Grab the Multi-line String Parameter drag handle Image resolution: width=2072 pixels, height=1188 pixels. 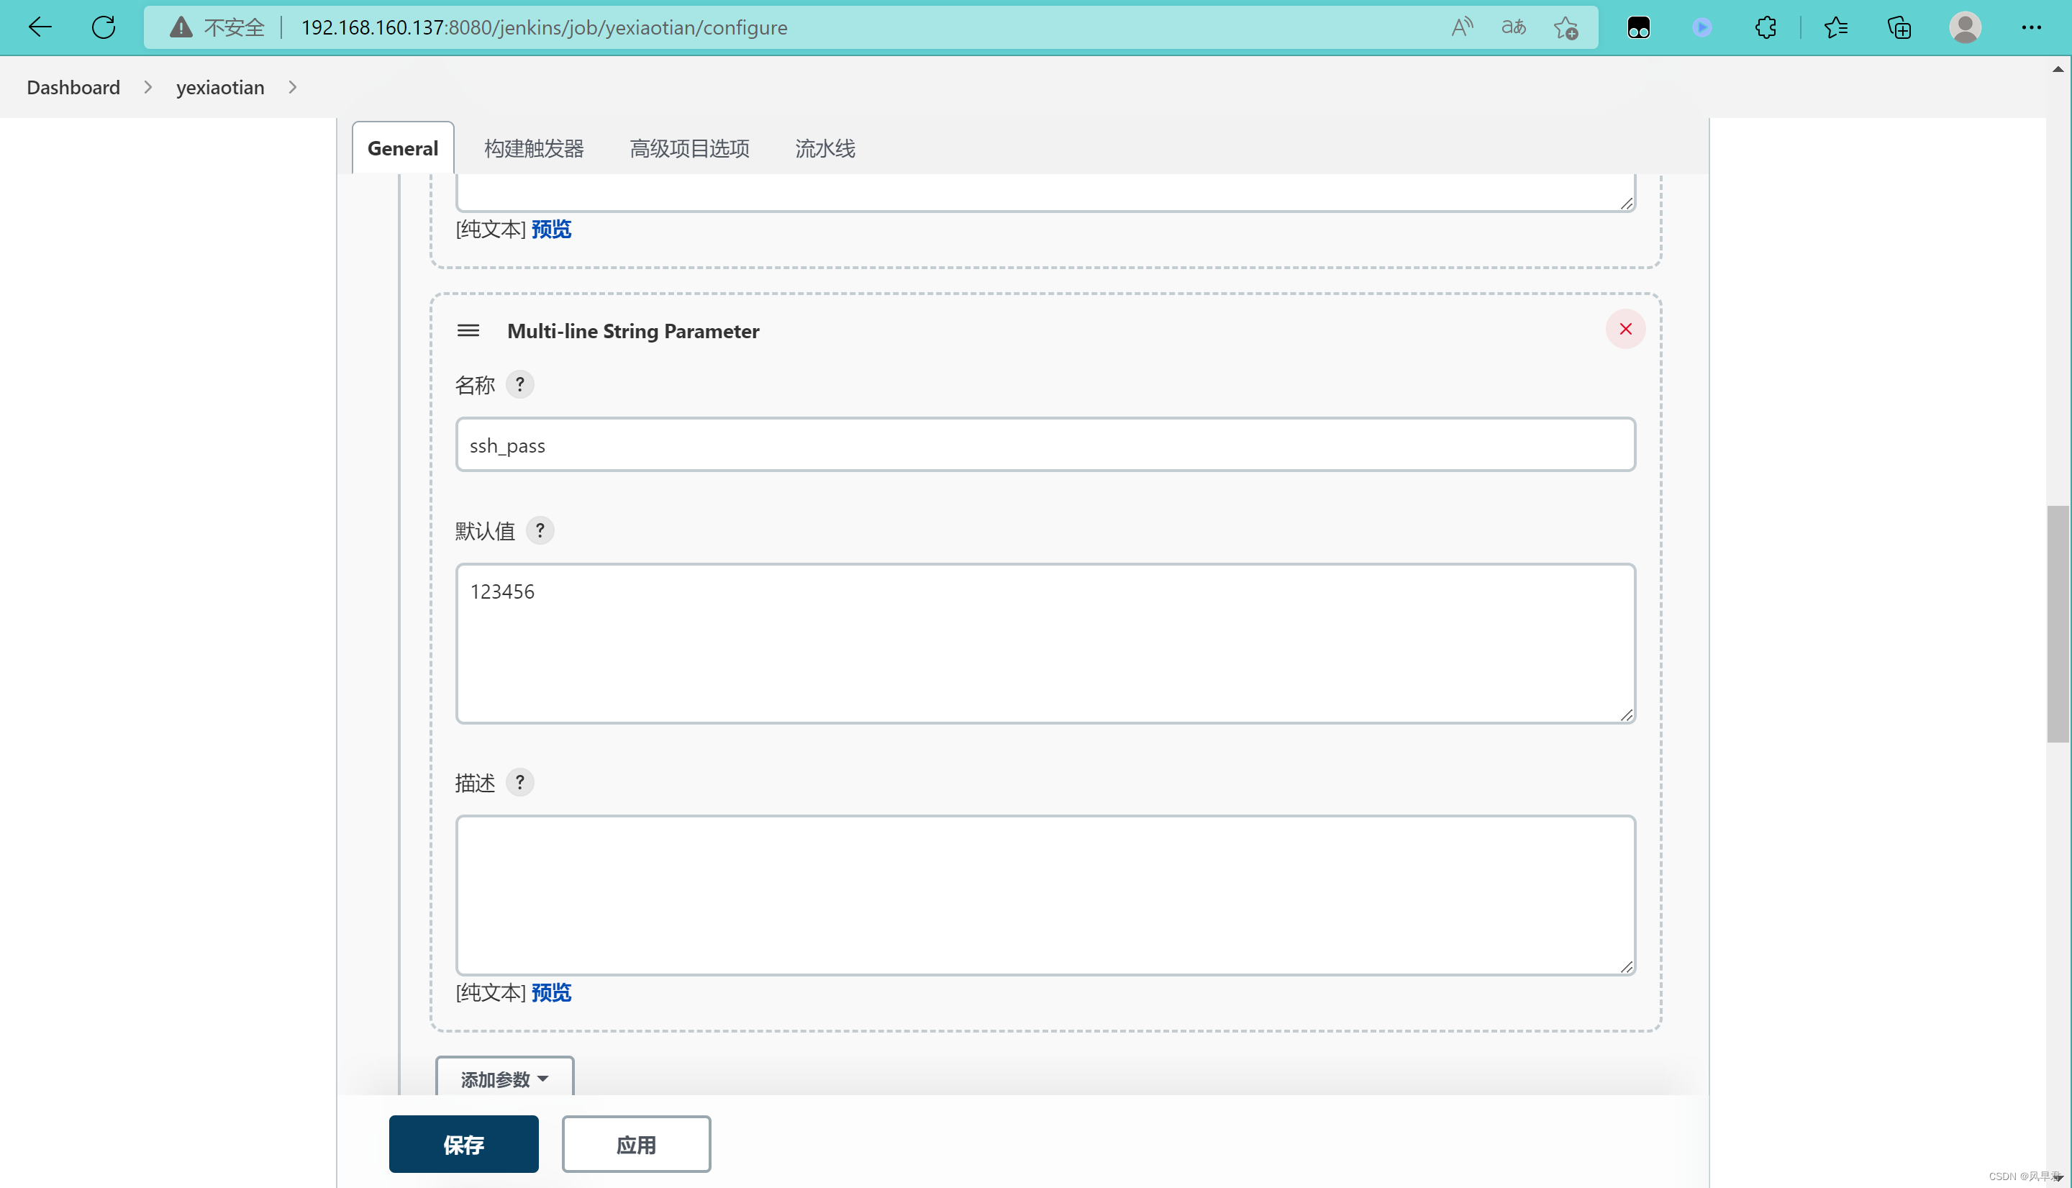pyautogui.click(x=468, y=330)
